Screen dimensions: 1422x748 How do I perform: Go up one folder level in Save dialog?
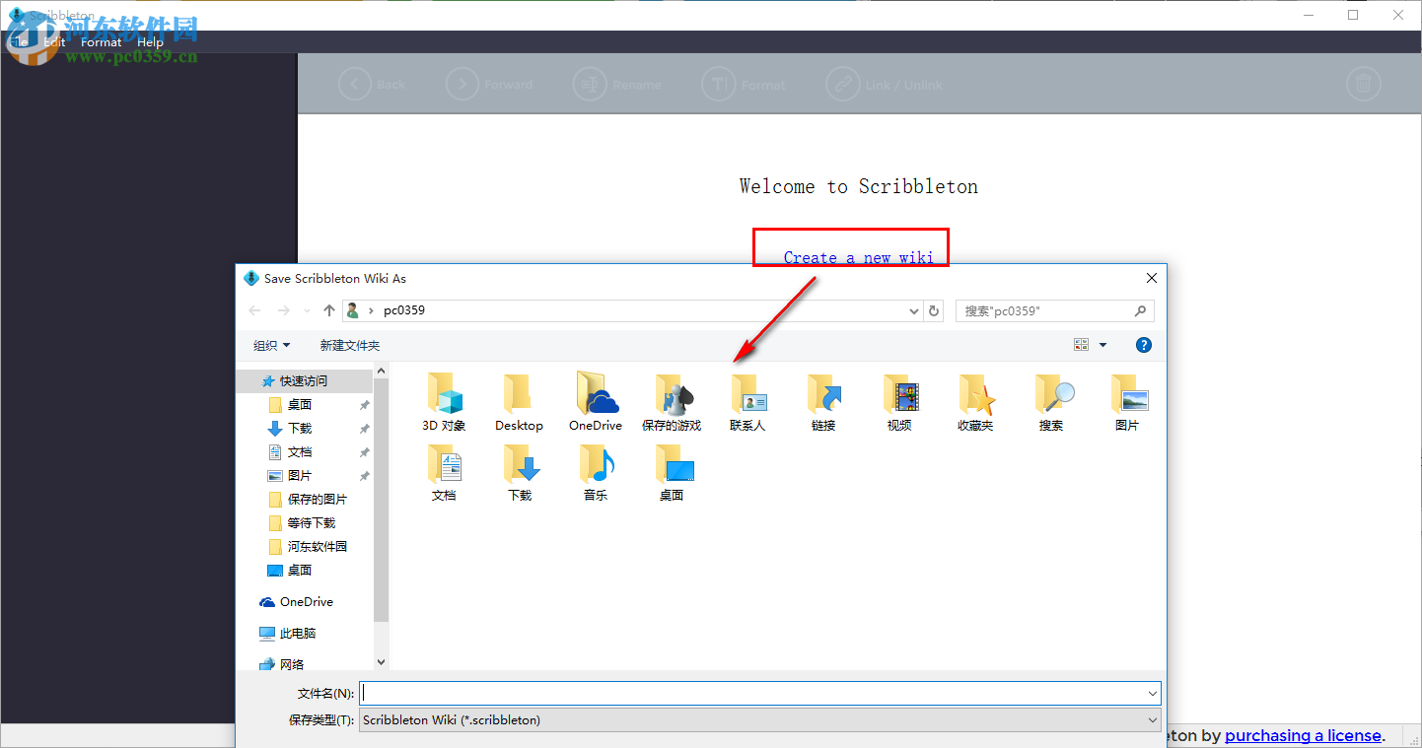pos(329,310)
